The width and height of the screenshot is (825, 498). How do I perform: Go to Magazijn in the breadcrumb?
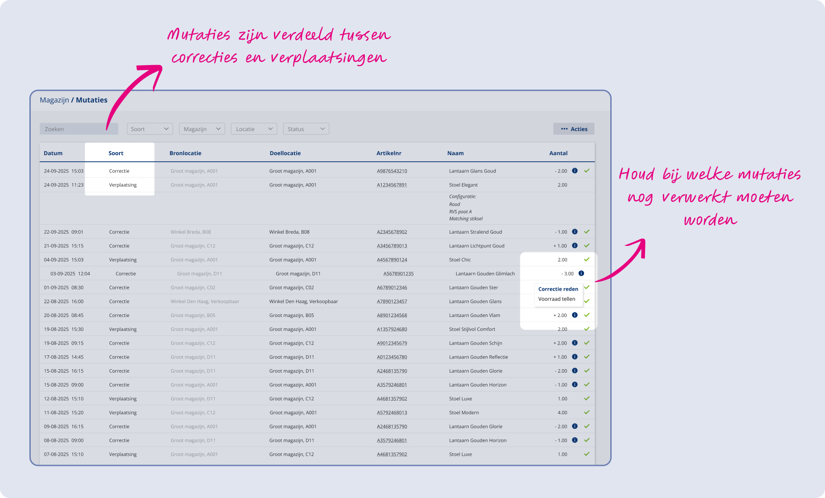pos(54,100)
